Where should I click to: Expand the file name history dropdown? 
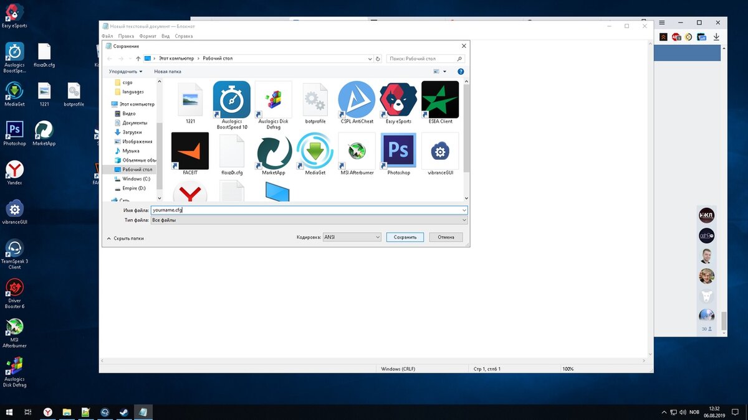[464, 210]
